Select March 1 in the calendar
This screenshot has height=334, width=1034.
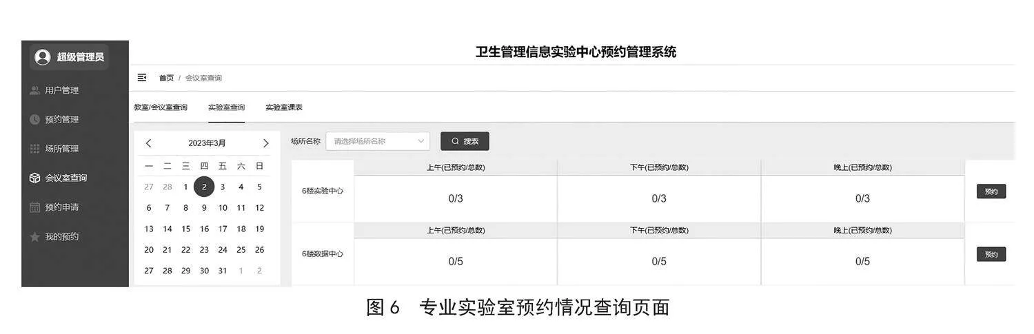[185, 187]
